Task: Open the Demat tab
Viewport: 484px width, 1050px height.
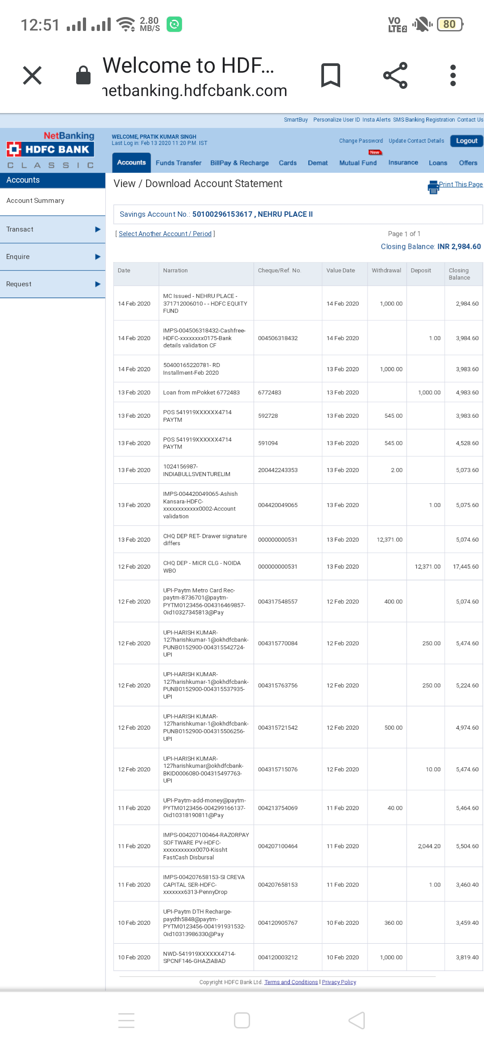Action: pos(318,163)
